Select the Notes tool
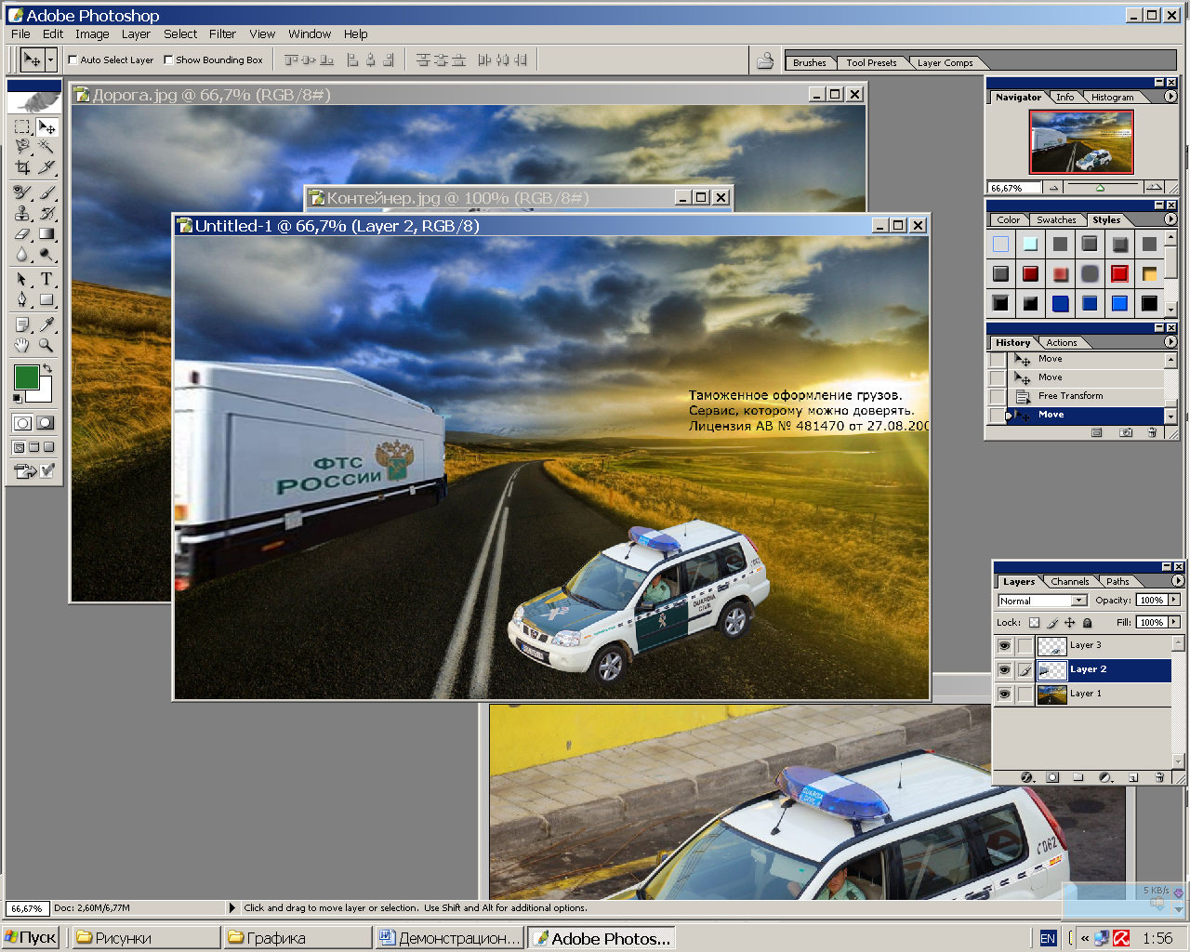Viewport: 1190px width, 952px height. pyautogui.click(x=22, y=324)
